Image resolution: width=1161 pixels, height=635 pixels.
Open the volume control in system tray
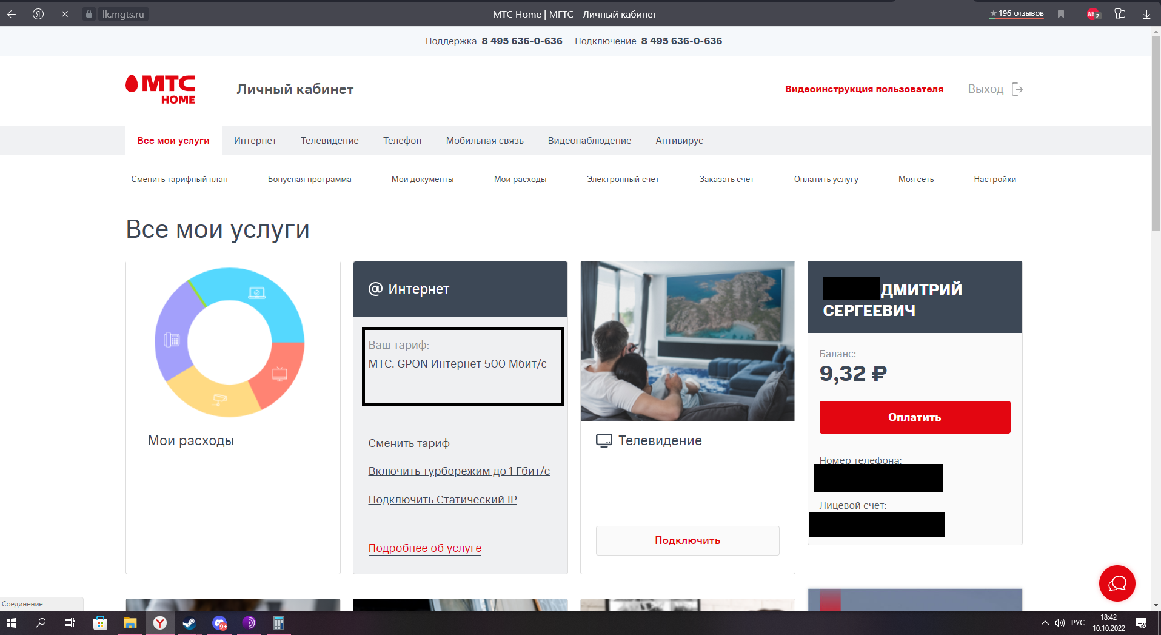pyautogui.click(x=1060, y=623)
